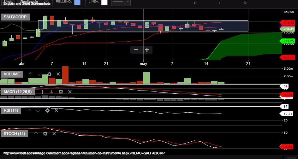Open STOCH (14) settings gear
This screenshot has width=298, height=159.
pos(45,134)
